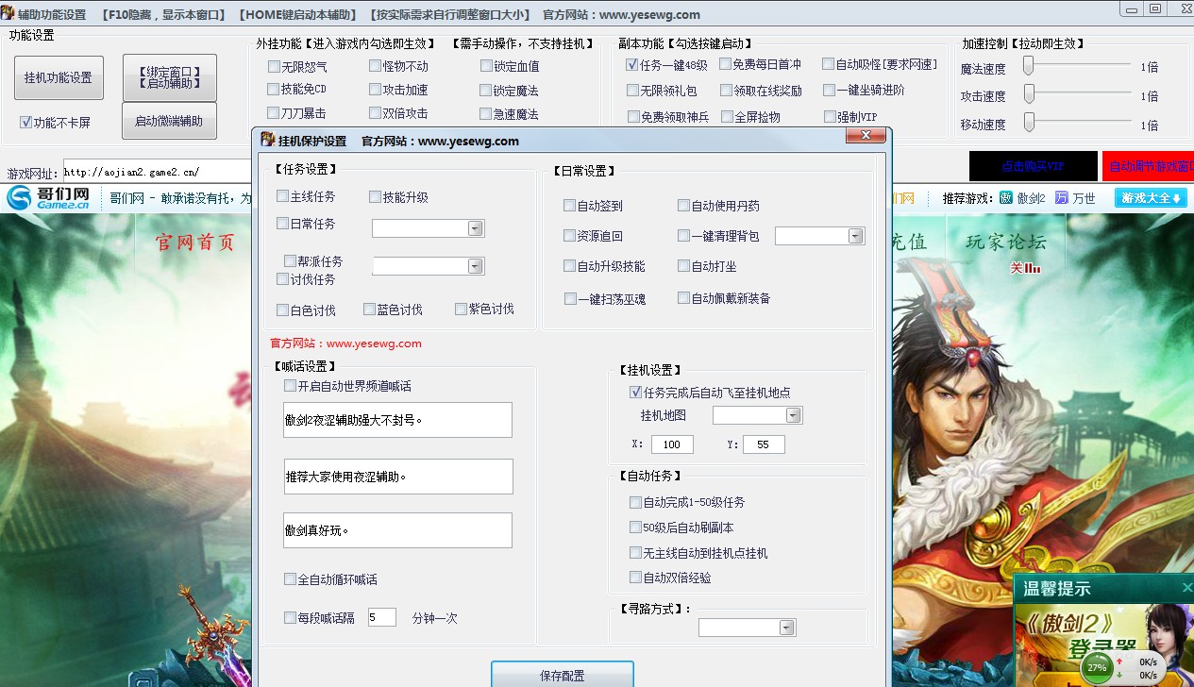Image resolution: width=1194 pixels, height=687 pixels.
Task: Check 强制VIP option
Action: point(829,117)
